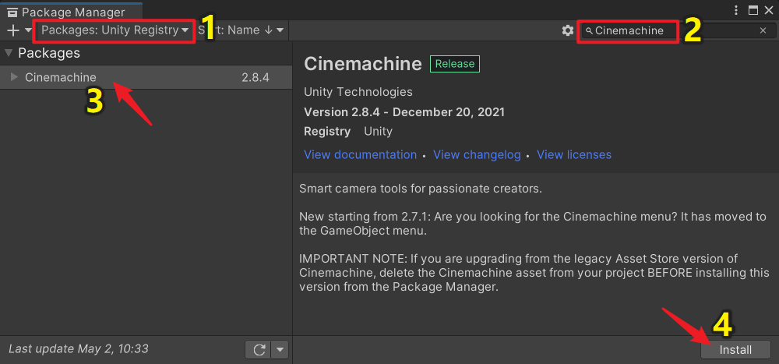This screenshot has width=779, height=364.
Task: Refresh the package list
Action: pyautogui.click(x=259, y=349)
